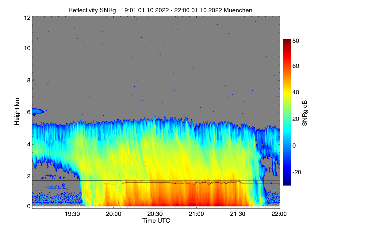The width and height of the screenshot is (368, 245).
Task: Click the 'Height km' y-axis label
Action: click(17, 112)
